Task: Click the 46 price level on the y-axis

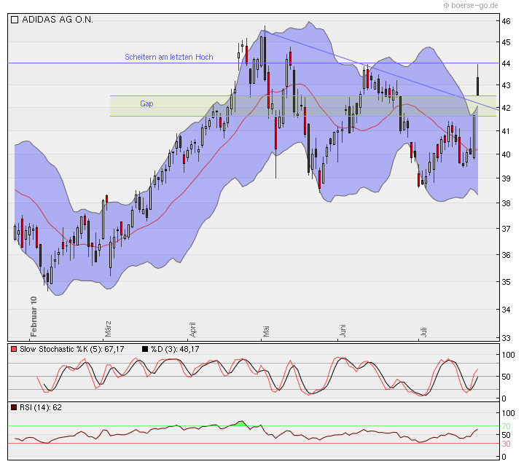Action: (506, 22)
